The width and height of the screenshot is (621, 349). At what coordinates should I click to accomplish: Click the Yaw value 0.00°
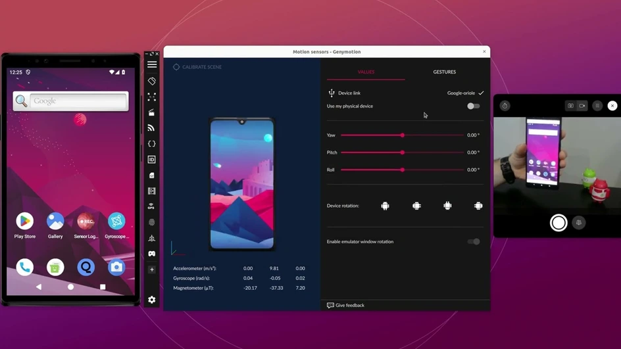point(473,135)
